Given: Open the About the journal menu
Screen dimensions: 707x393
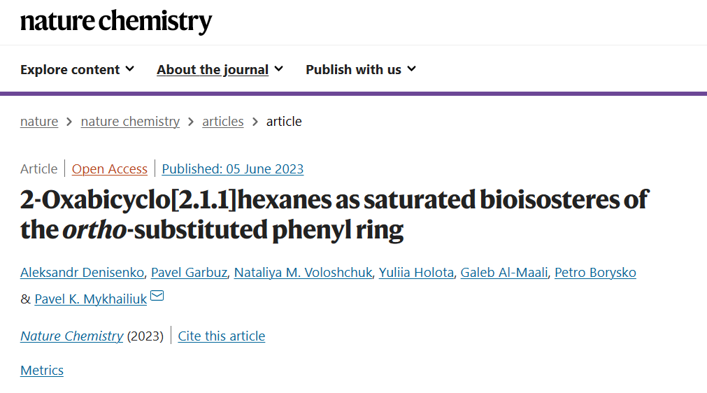Looking at the screenshot, I should coord(220,69).
